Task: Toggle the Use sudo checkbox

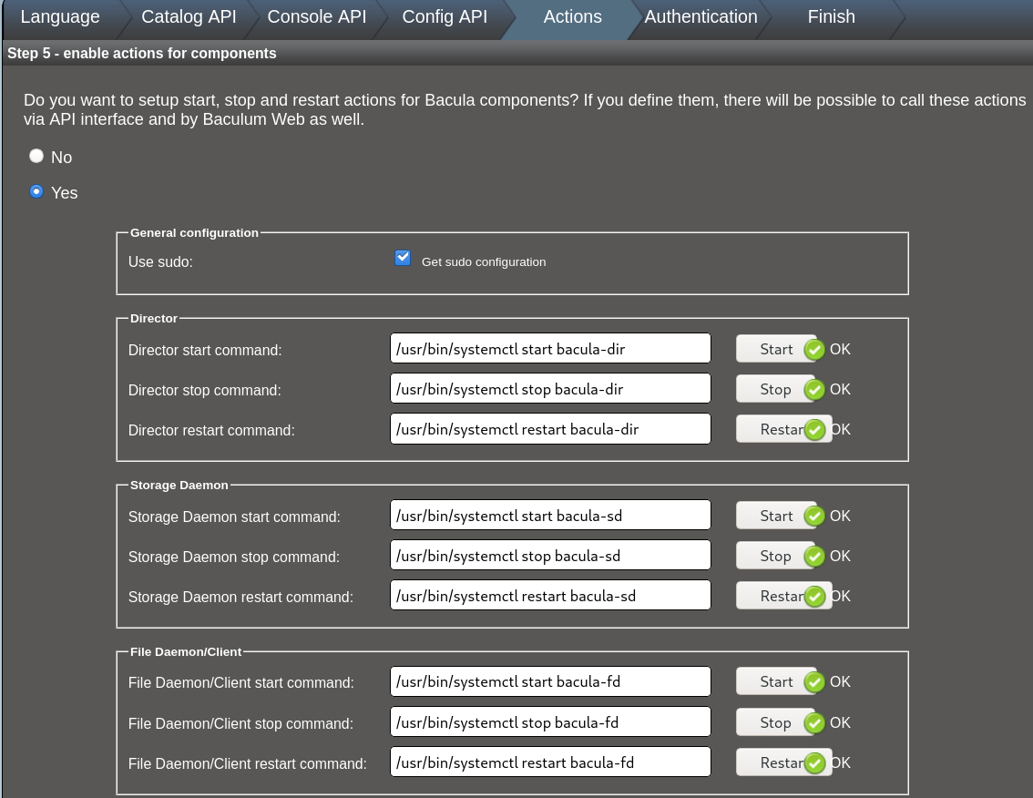Action: point(403,258)
